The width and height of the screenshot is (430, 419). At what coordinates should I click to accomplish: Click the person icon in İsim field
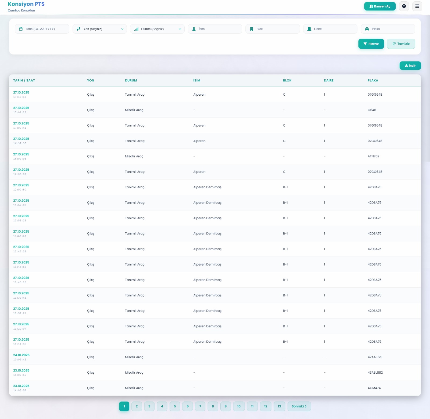point(194,29)
